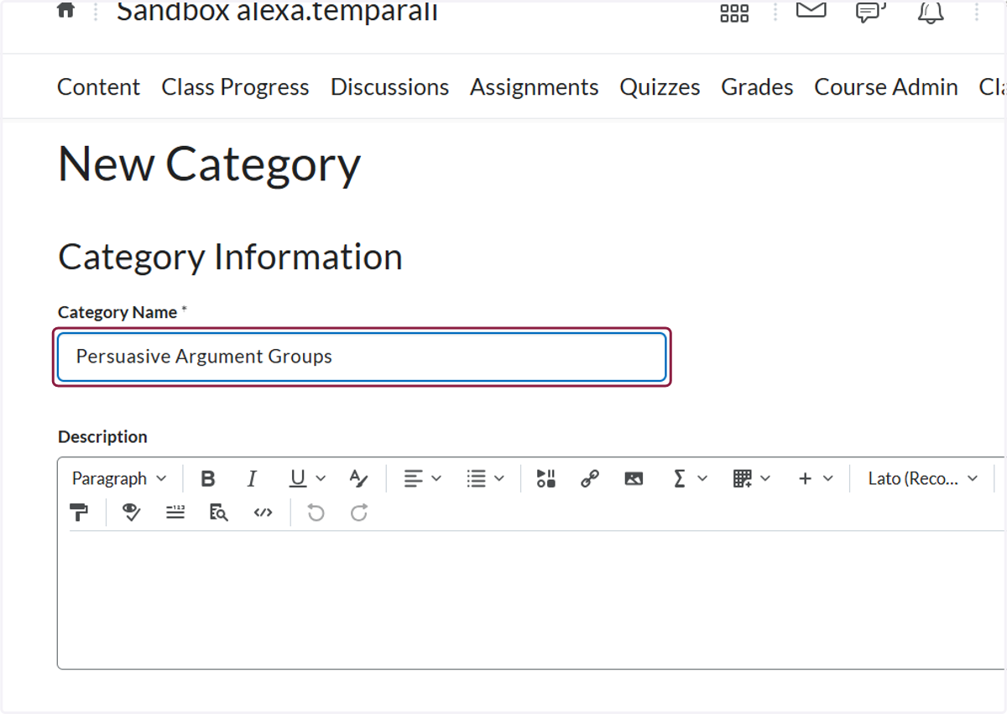Open the Assignments nav item

coord(534,87)
